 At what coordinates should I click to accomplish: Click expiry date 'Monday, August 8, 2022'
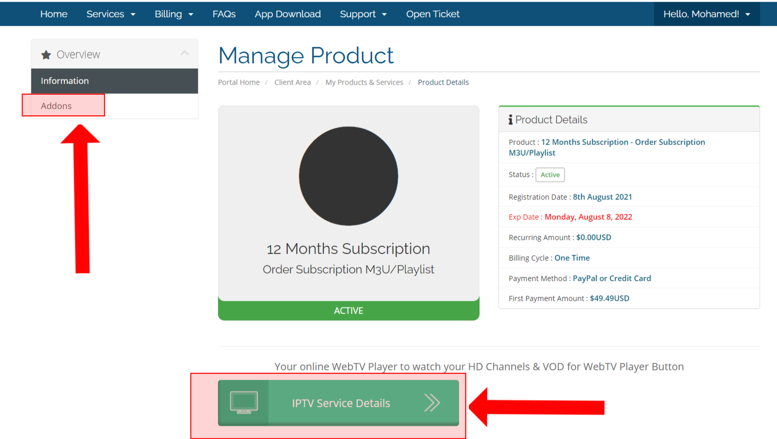(x=589, y=217)
